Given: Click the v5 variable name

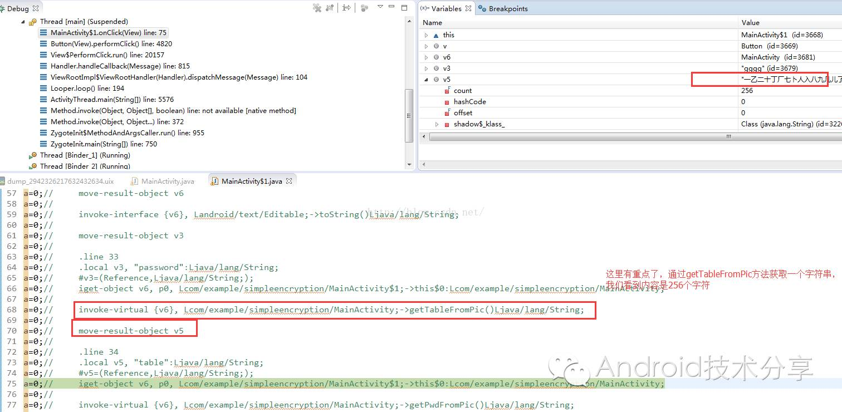Looking at the screenshot, I should click(447, 80).
